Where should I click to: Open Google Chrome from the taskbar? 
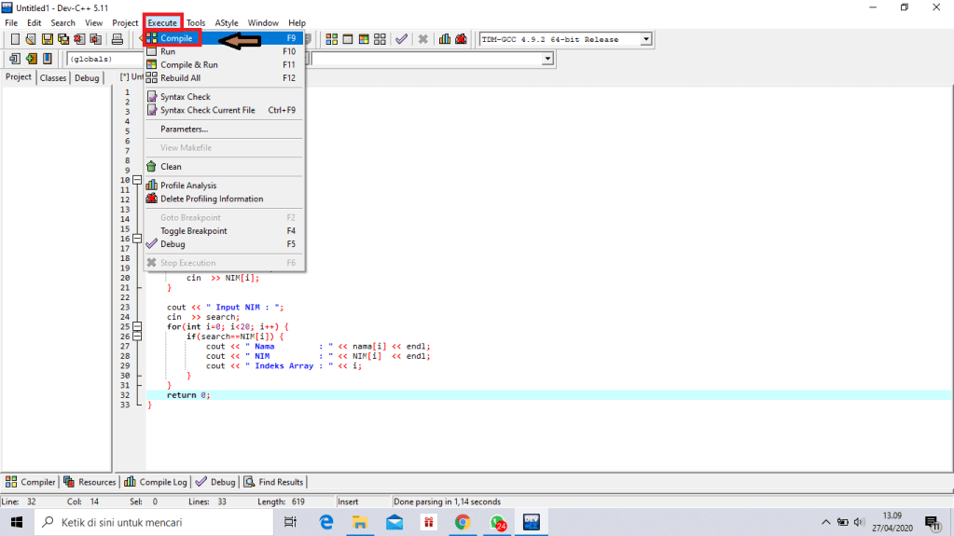(x=463, y=523)
